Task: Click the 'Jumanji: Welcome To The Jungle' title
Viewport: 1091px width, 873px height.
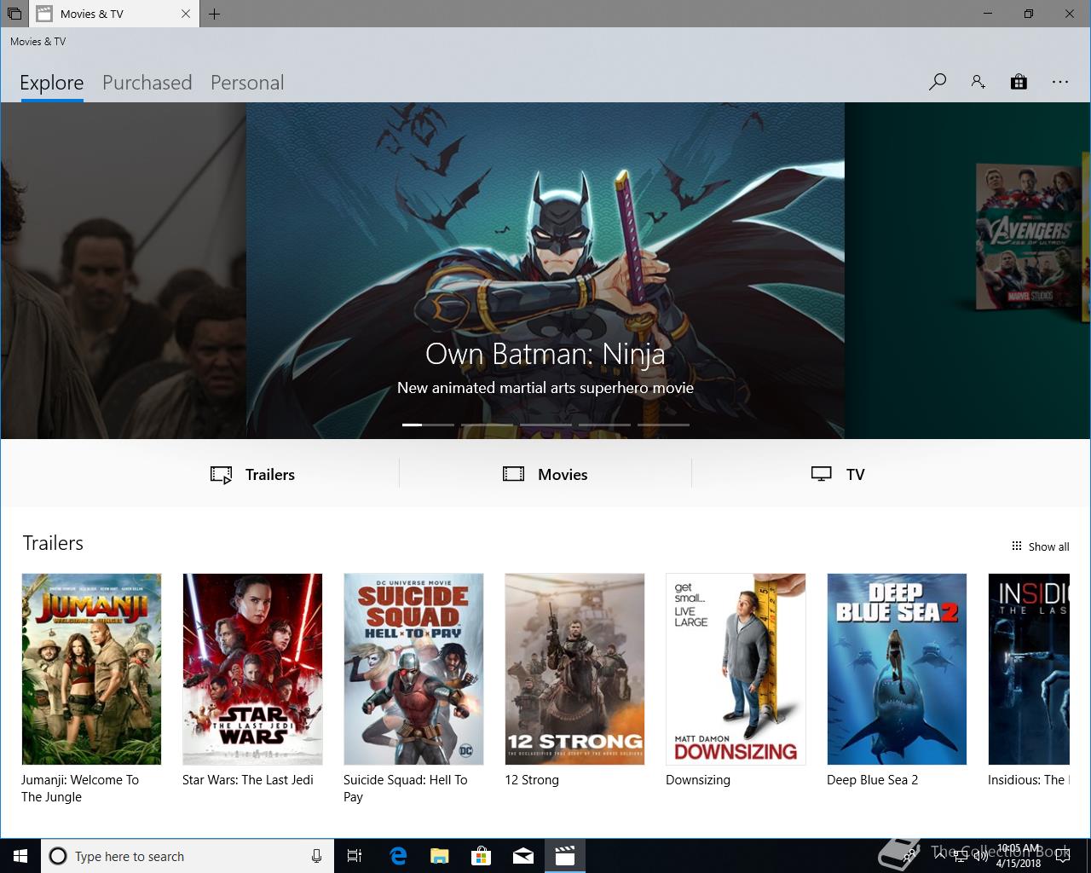Action: (80, 789)
